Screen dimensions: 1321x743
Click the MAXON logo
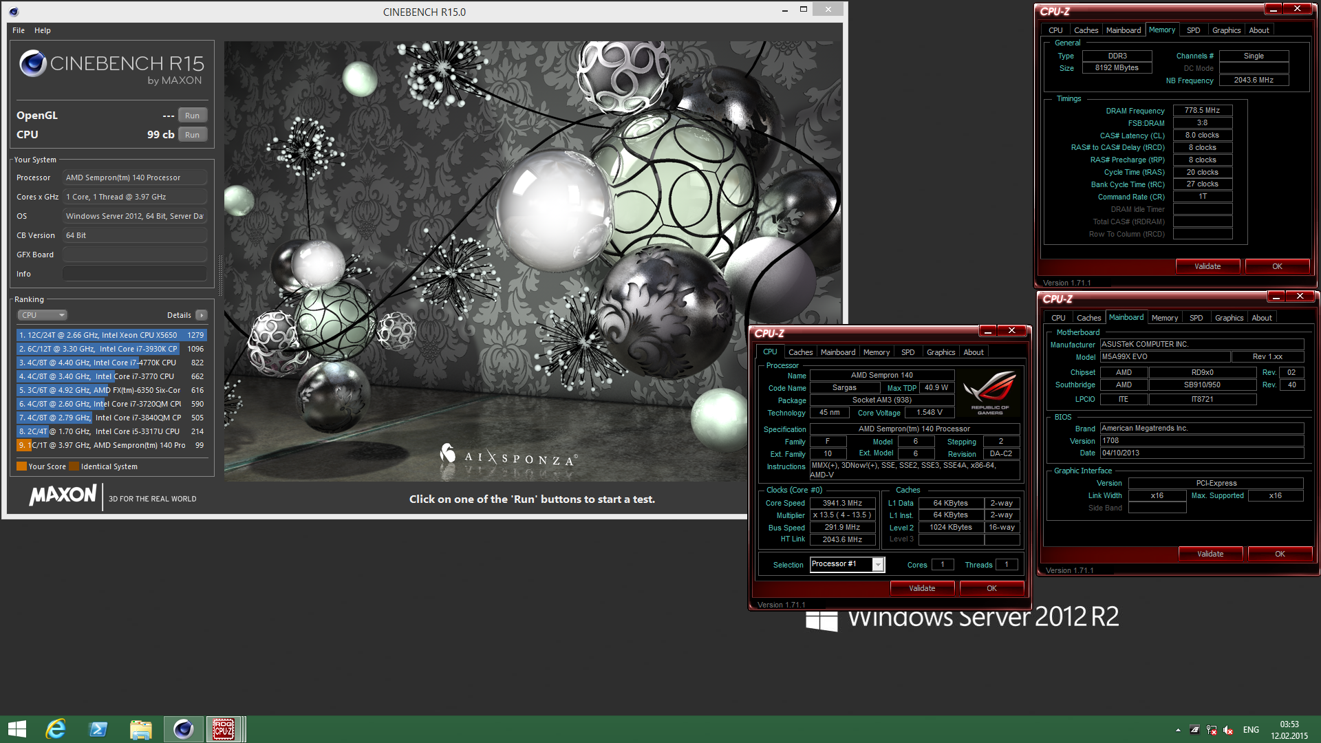point(63,495)
